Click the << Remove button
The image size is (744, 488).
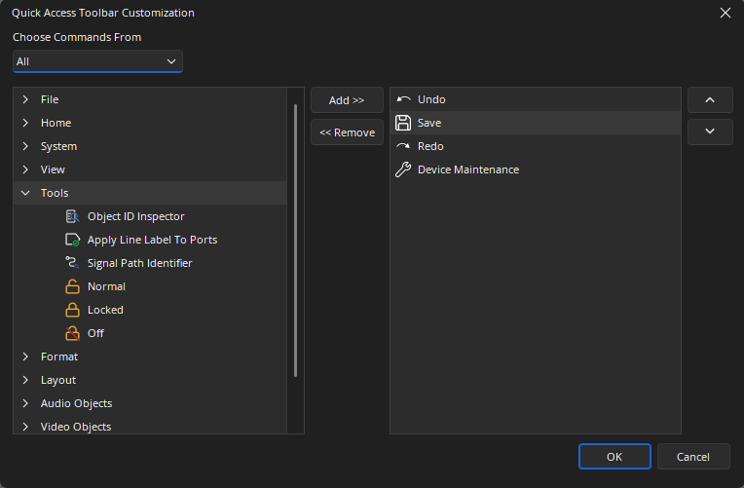(x=347, y=132)
